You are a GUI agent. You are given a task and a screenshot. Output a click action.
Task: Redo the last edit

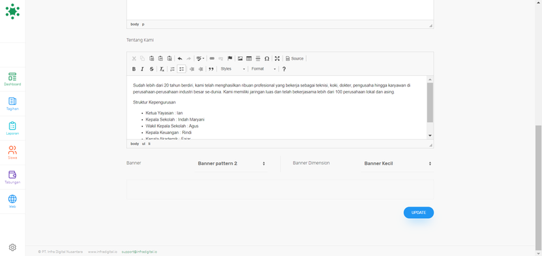[189, 59]
